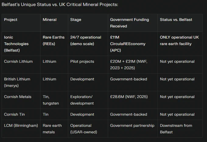Click the Tin, tungsten mineral cell
The width and height of the screenshot is (207, 142).
(x=54, y=100)
